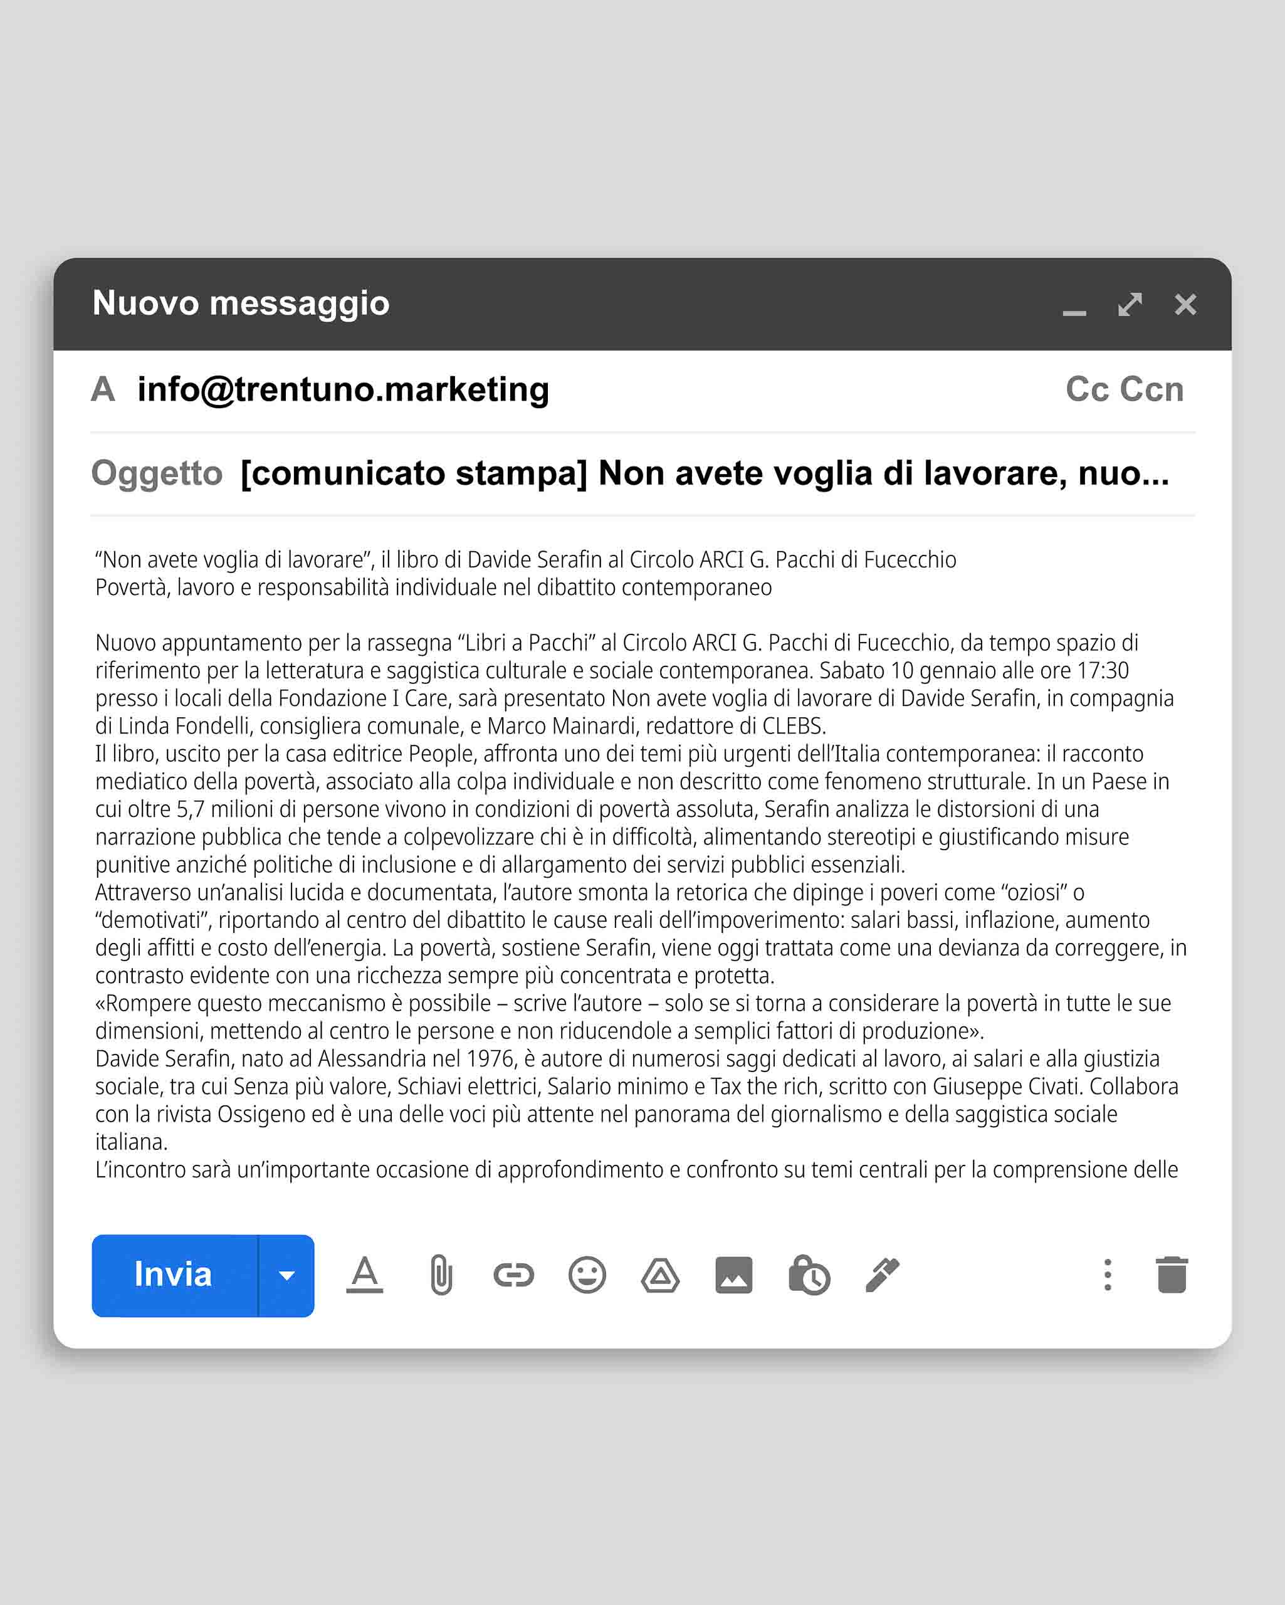
Task: Add Ccn blind copy recipients
Action: (1151, 389)
